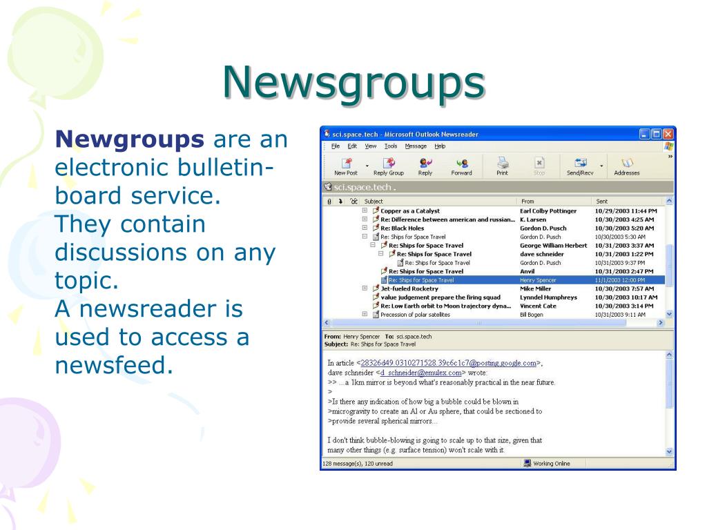
Task: Click the value judgement message icon
Action: (376, 297)
